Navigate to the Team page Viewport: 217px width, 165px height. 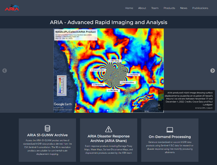[x=155, y=8]
